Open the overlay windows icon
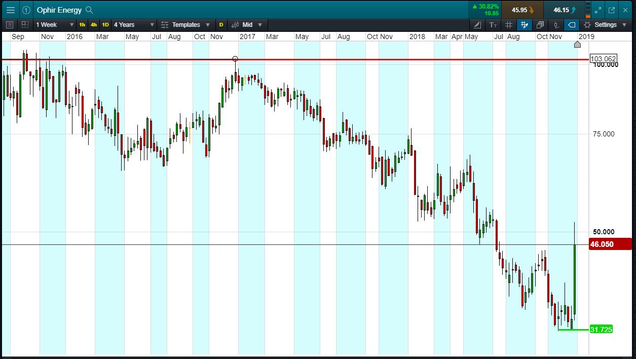Viewport: 636px width, 359px height. (x=540, y=24)
